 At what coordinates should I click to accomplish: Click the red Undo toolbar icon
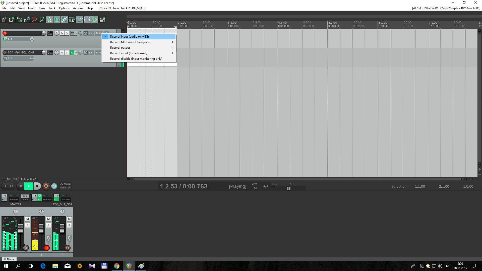click(x=34, y=20)
